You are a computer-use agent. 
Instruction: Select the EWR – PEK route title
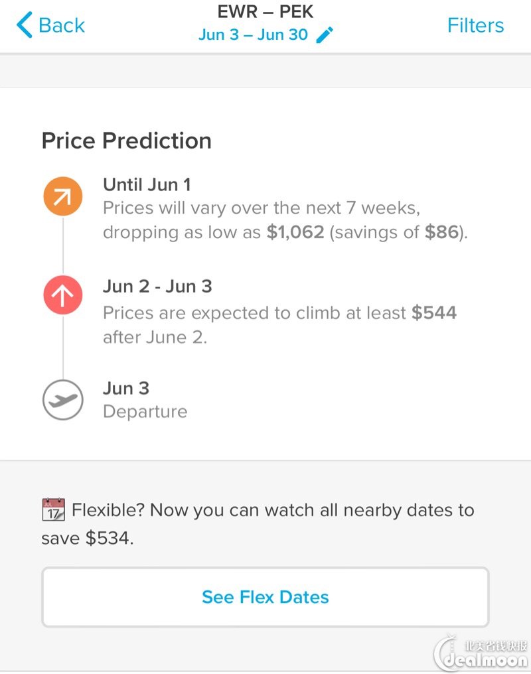pos(265,11)
